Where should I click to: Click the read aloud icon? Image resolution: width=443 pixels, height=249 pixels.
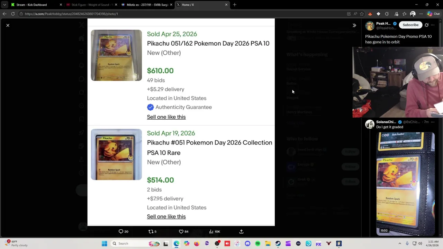(x=355, y=14)
